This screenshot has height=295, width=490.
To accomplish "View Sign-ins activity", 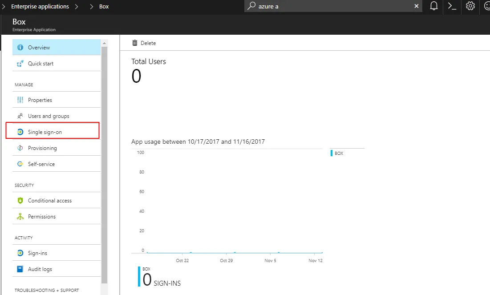I will (x=57, y=253).
